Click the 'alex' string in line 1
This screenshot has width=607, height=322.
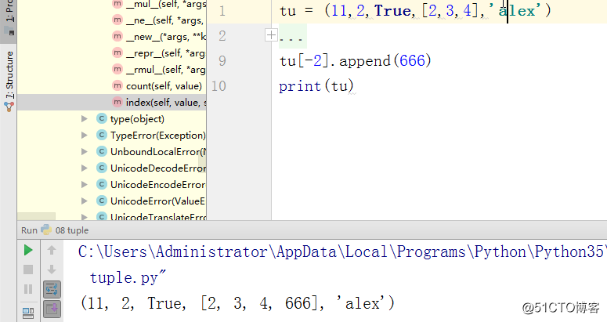(x=516, y=11)
